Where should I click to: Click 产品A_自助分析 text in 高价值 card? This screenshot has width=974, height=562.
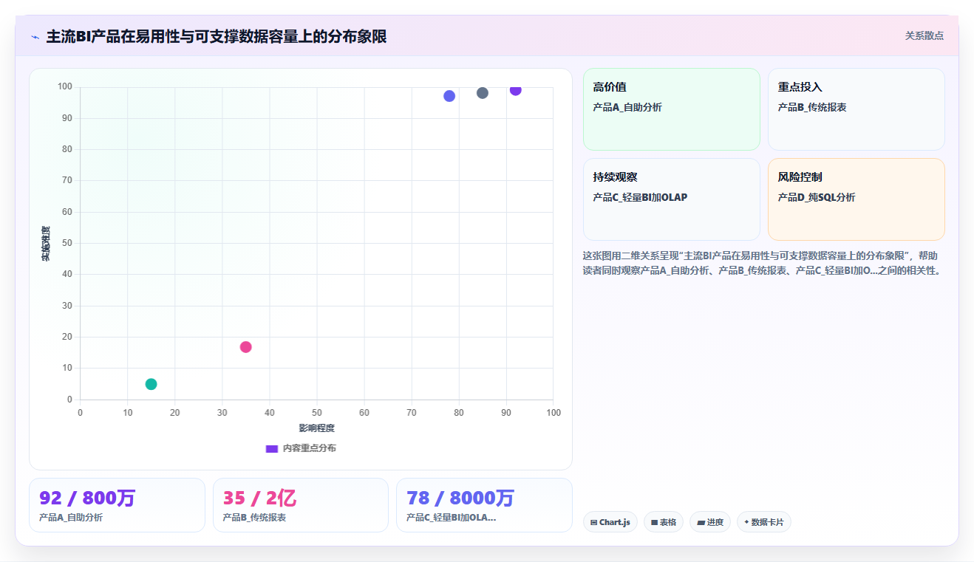point(627,107)
